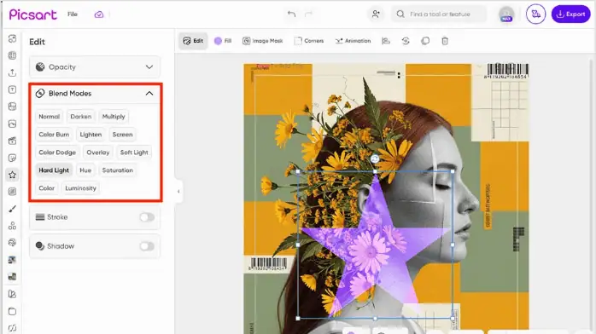Apply Soft Light blend mode
The height and width of the screenshot is (334, 596).
point(134,152)
